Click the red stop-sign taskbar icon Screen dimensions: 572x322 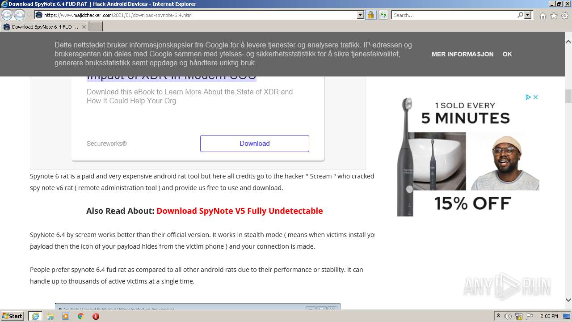point(96,316)
